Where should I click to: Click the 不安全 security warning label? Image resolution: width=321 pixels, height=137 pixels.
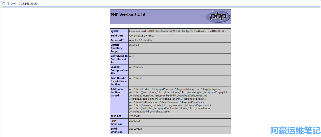click(11, 4)
